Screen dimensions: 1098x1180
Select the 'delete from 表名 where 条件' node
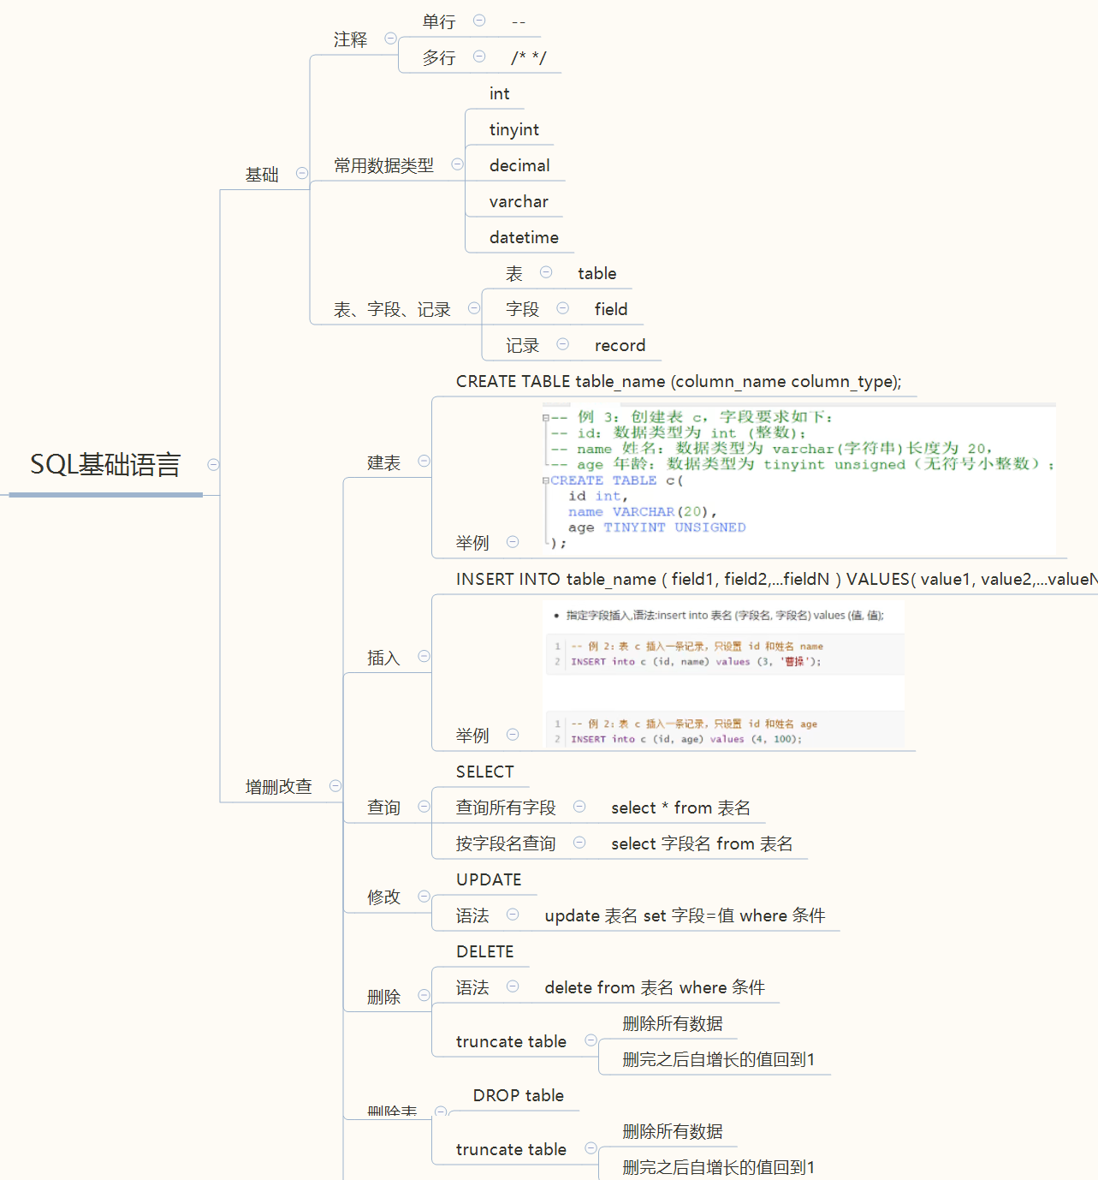coord(655,987)
